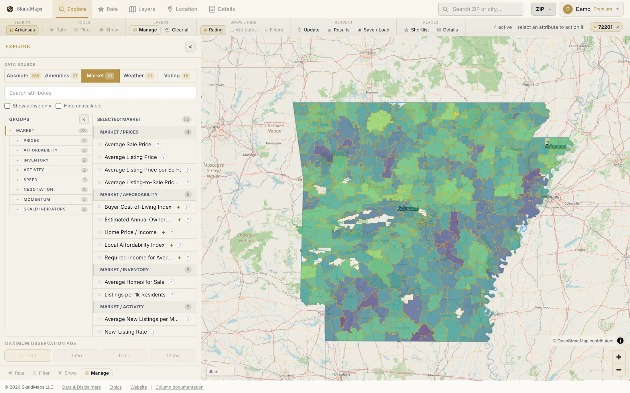Click the Search attributes field
Viewport: 630px width, 393px height.
click(100, 93)
